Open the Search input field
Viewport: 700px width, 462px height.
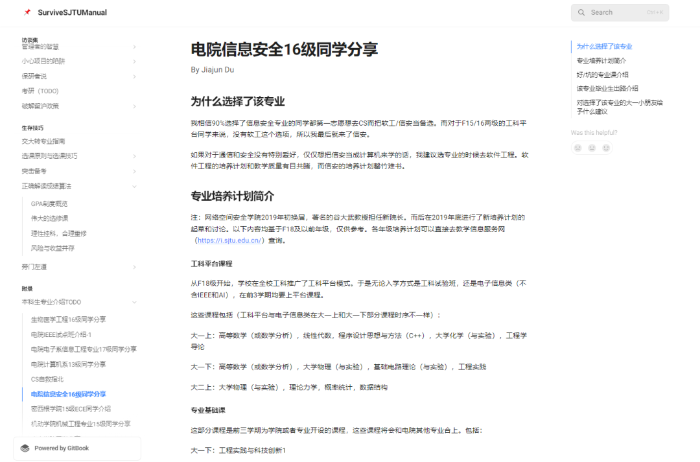620,12
